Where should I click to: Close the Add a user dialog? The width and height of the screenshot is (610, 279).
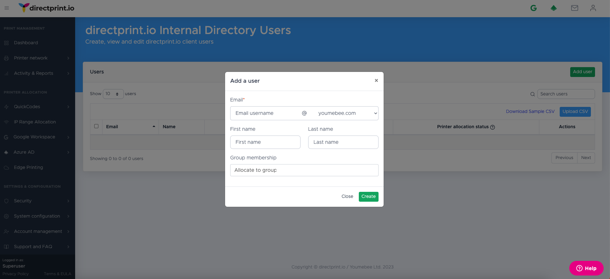376,80
